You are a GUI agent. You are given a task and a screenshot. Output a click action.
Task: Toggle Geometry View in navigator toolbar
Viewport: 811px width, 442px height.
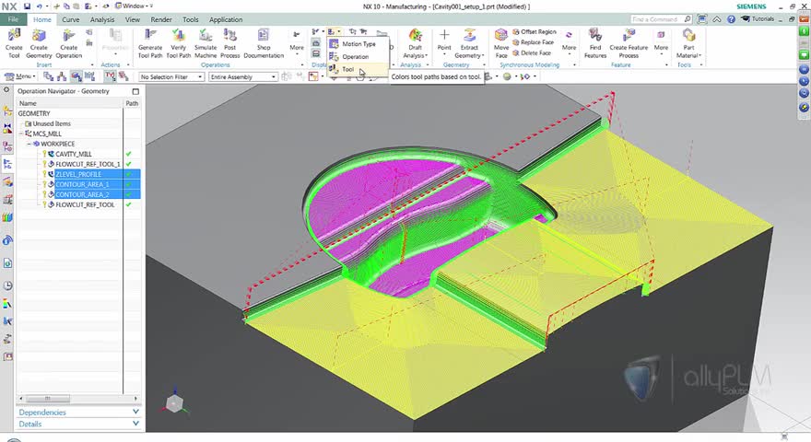coord(76,76)
